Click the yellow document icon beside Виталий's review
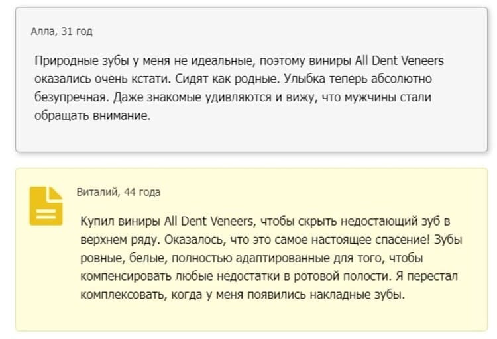The image size is (497, 339). 46,206
